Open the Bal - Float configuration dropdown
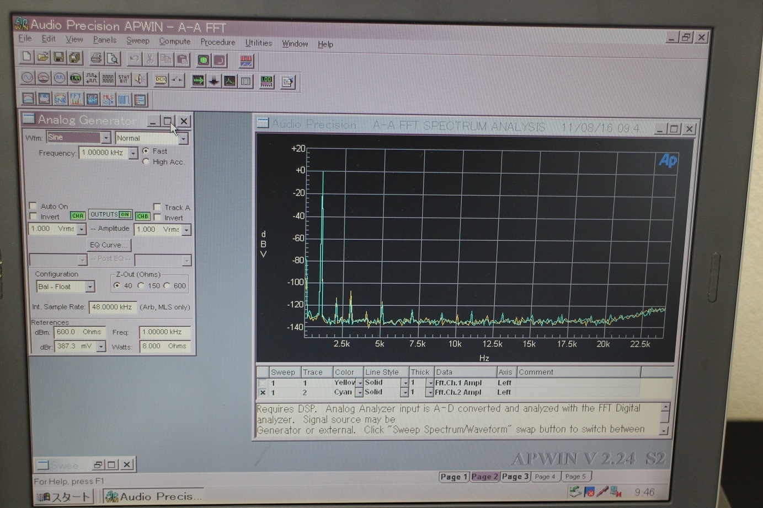This screenshot has width=763, height=508. point(90,287)
